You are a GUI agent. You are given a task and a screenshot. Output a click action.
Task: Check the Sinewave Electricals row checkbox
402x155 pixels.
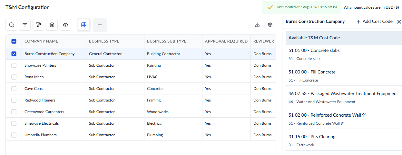click(14, 123)
